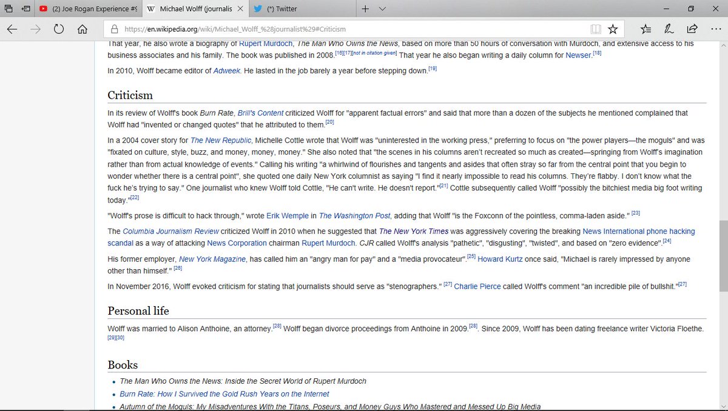The width and height of the screenshot is (728, 411).
Task: Open the Erik Wemple link
Action: coord(289,216)
